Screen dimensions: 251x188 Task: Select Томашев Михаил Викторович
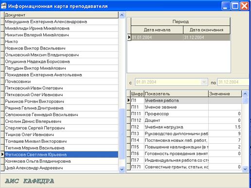(x=61, y=141)
